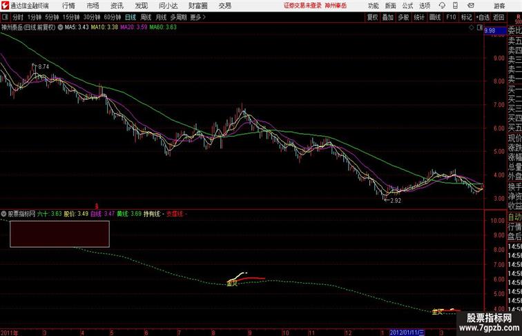Click the 黄线: 3.69 sub-chart value
This screenshot has width=522, height=336.
pos(129,214)
